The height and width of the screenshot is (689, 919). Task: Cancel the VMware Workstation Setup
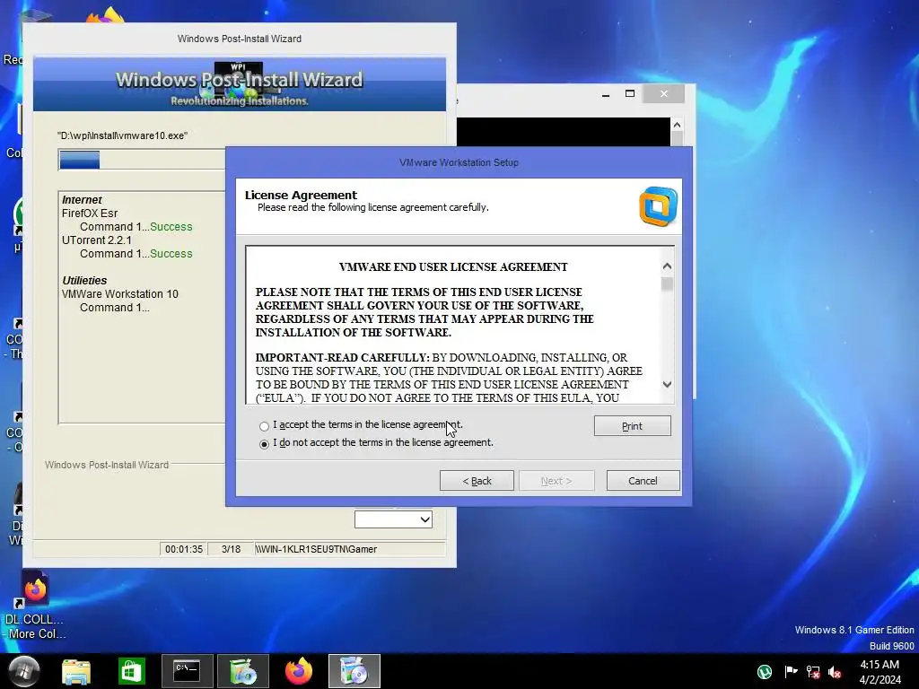(x=643, y=481)
